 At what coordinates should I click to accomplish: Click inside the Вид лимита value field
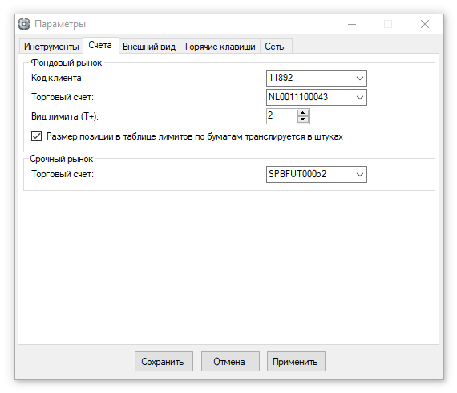(x=282, y=116)
